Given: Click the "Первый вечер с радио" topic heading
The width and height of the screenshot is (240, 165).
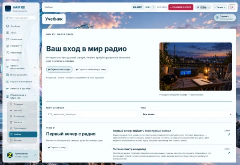Looking at the screenshot, I should pos(71,134).
